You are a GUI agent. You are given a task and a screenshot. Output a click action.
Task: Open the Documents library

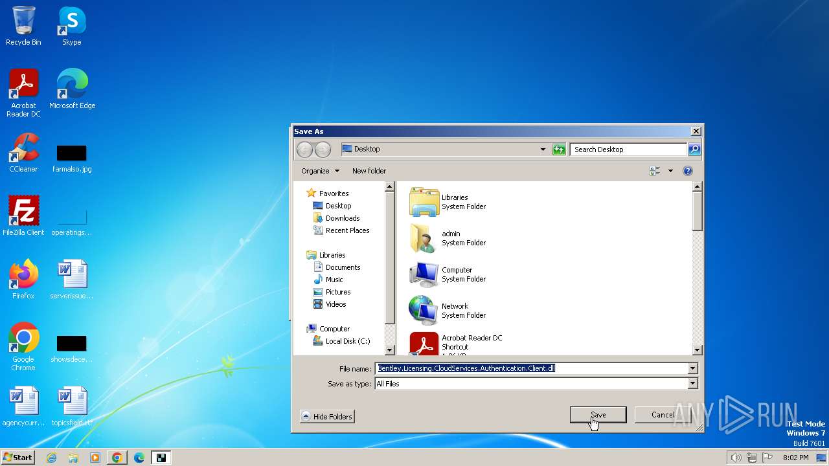click(x=337, y=267)
